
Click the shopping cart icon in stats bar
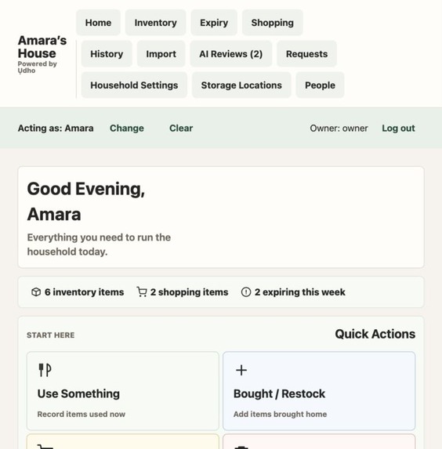pos(142,292)
